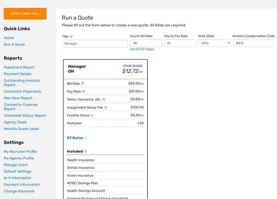Image resolution: width=277 pixels, height=199 pixels.
Task: Show FoxHire Share help tooltip icon
Action: [x=92, y=115]
